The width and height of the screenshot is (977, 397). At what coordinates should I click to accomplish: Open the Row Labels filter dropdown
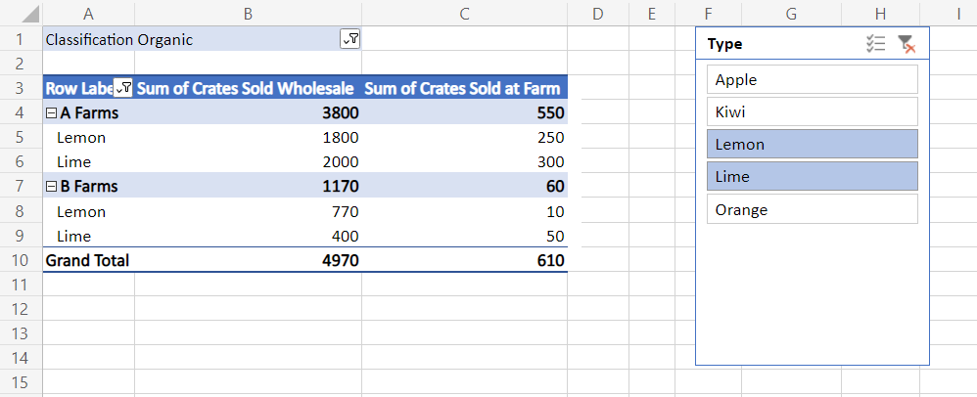pos(123,88)
